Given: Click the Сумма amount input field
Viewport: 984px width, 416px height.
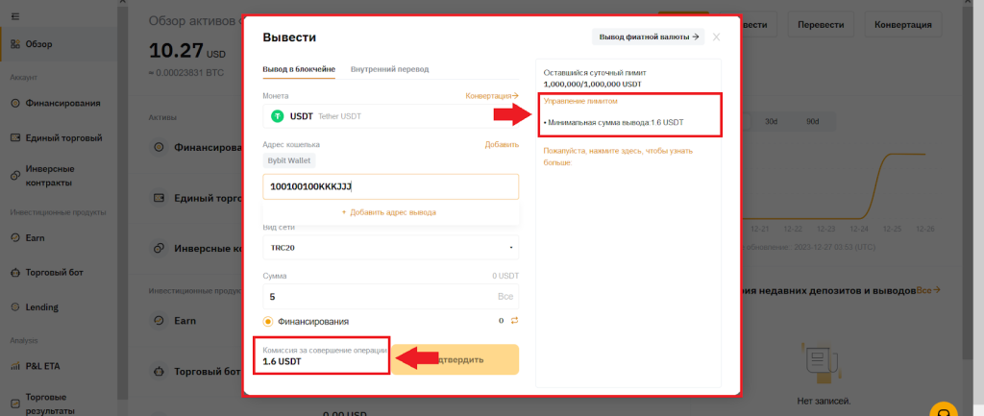Looking at the screenshot, I should click(x=391, y=296).
